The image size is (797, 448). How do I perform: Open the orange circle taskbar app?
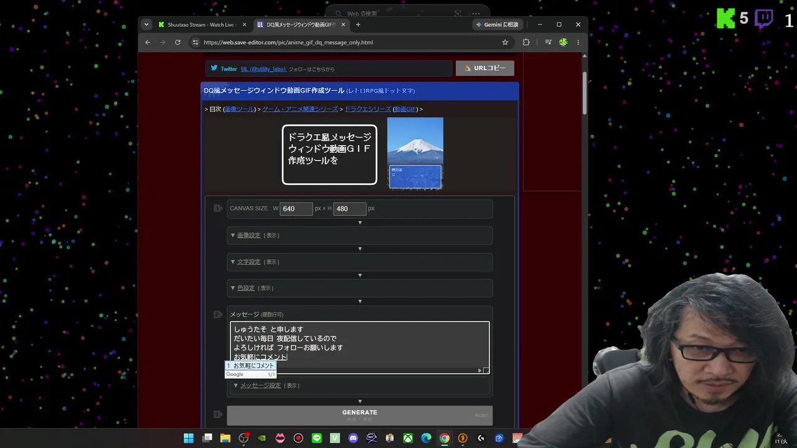463,438
